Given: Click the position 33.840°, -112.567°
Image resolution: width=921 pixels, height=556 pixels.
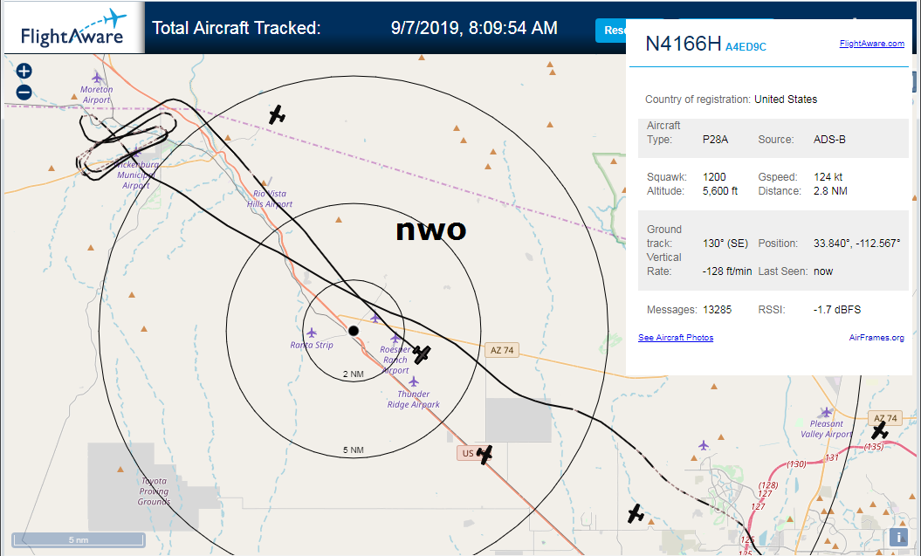Looking at the screenshot, I should (x=857, y=243).
